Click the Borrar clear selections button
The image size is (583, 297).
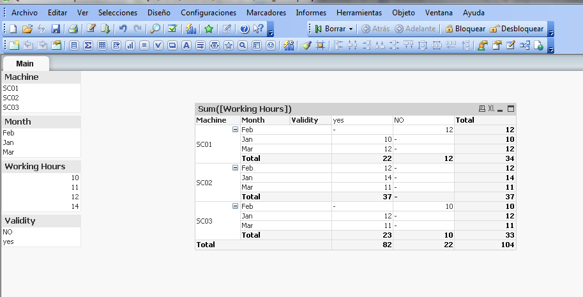click(331, 29)
